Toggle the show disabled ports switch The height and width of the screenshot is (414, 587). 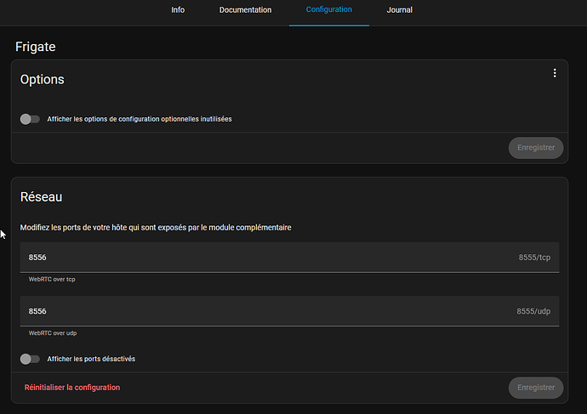[30, 359]
